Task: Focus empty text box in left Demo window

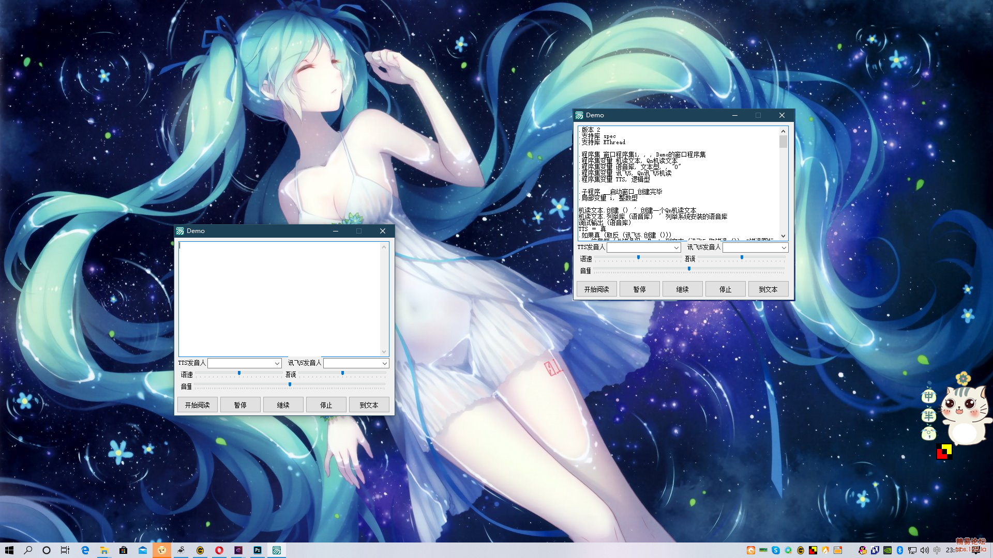Action: 279,299
